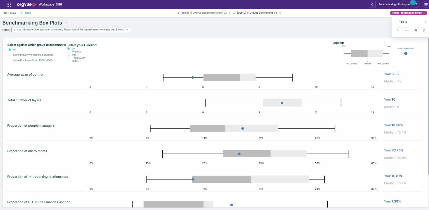The image size is (429, 210).
Task: Open the app launcher grid icon
Action: click(x=9, y=4)
